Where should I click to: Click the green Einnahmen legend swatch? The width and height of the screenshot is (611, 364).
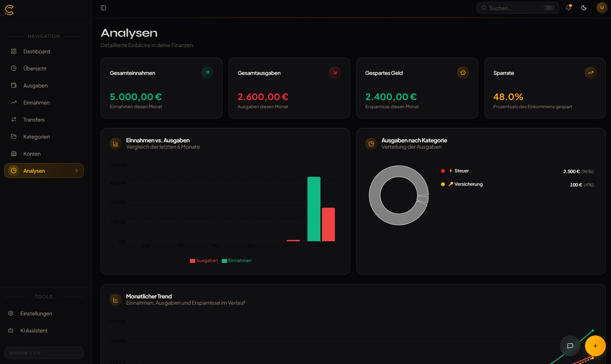(x=224, y=261)
